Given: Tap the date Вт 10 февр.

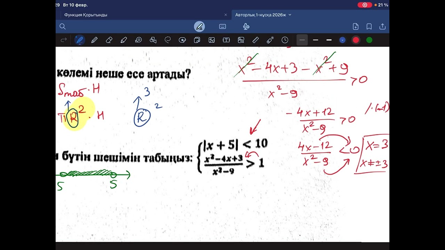Looking at the screenshot, I should (x=76, y=5).
